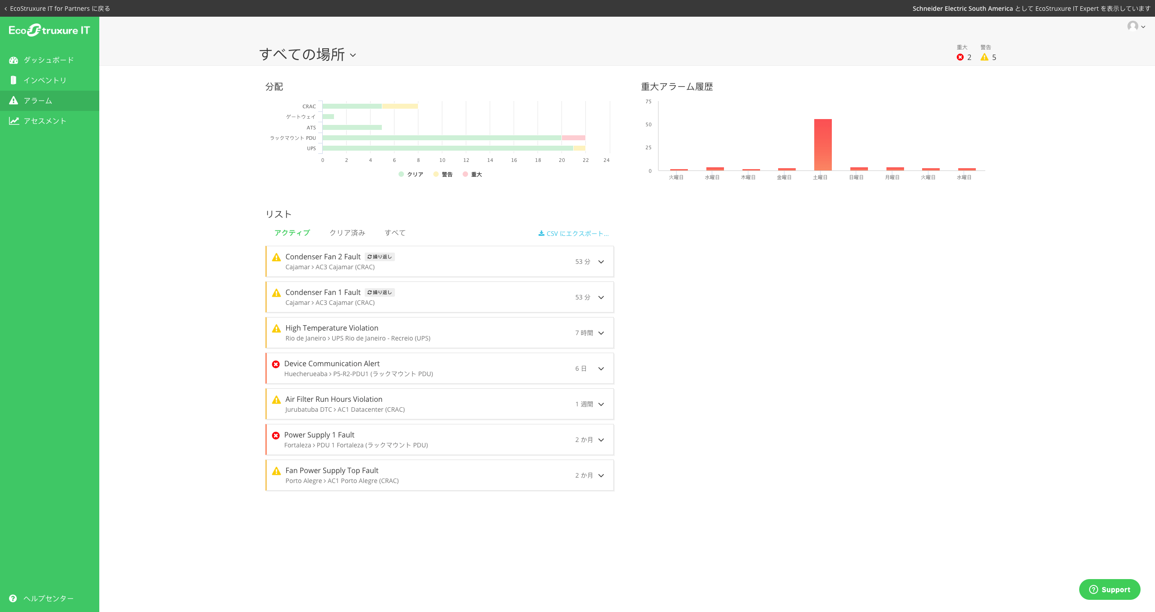This screenshot has width=1155, height=612.
Task: Click the Saturday critical alarm bar
Action: tap(822, 144)
